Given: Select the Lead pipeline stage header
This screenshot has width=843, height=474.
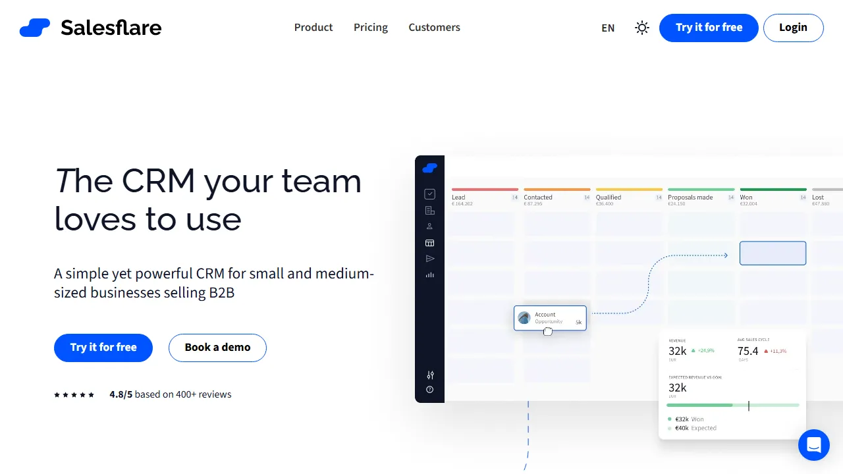Looking at the screenshot, I should pos(458,197).
